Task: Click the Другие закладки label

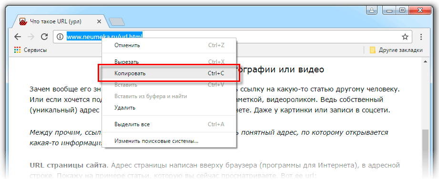Action: click(401, 50)
